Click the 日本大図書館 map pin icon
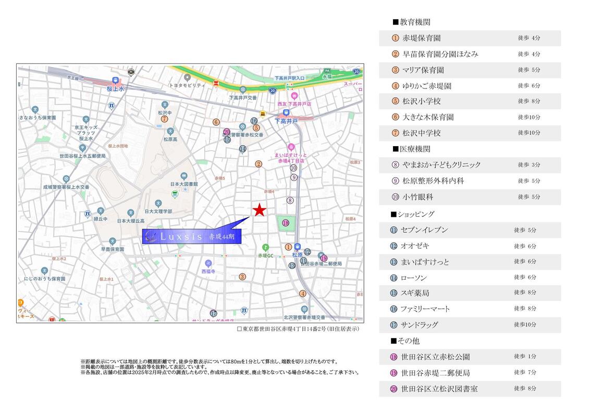Viewport: 590px width, 416px height. pos(175,193)
